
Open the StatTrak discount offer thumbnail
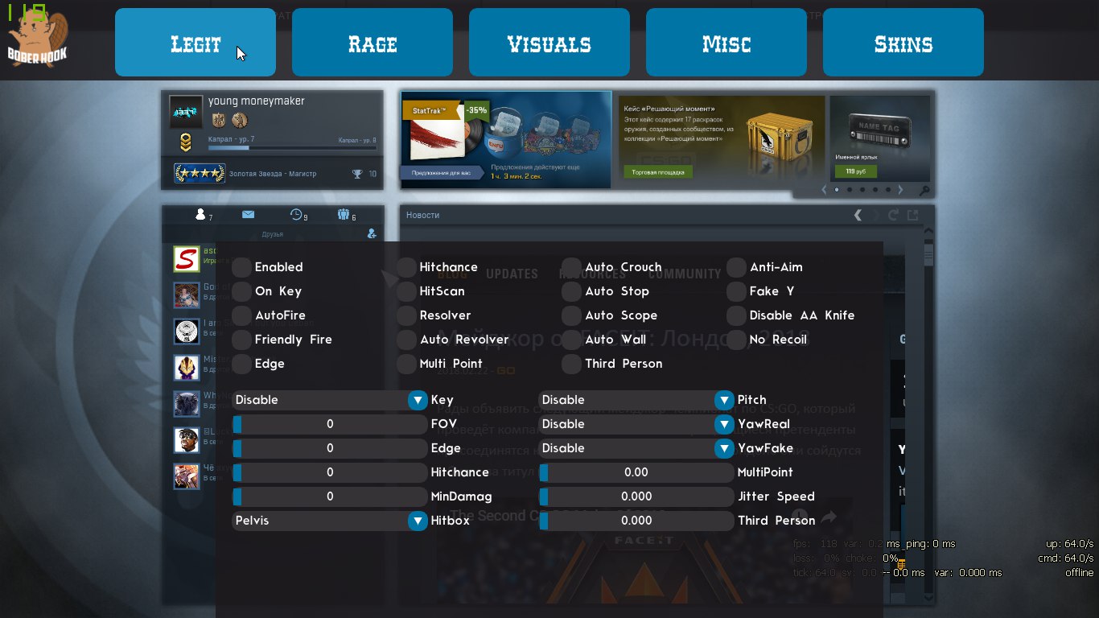click(x=506, y=139)
